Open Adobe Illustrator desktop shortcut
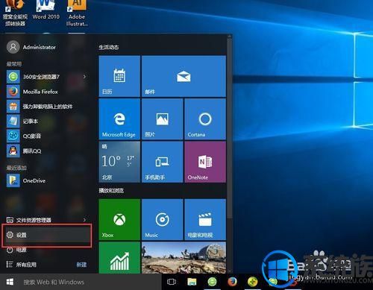This screenshot has height=290, width=373. click(x=77, y=13)
